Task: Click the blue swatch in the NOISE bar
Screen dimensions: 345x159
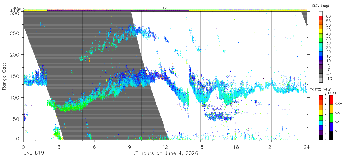Action: pos(331,127)
